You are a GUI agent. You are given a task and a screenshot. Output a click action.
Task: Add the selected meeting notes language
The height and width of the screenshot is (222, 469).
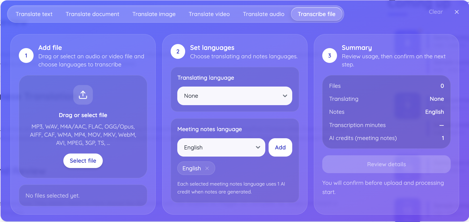280,147
